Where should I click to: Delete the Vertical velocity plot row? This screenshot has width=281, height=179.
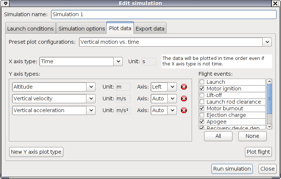[184, 99]
